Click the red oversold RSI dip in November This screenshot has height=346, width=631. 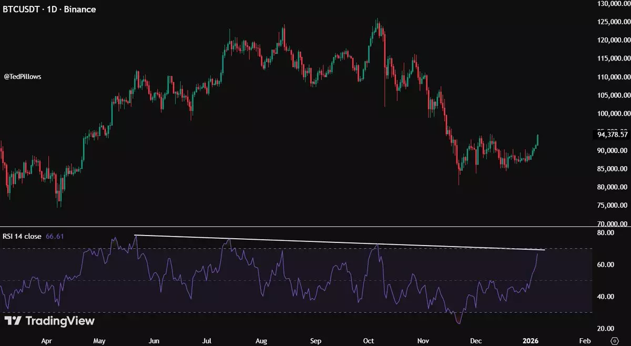[x=459, y=320]
